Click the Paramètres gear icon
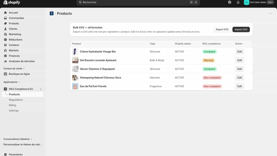The height and width of the screenshot is (156, 277). click(5, 154)
